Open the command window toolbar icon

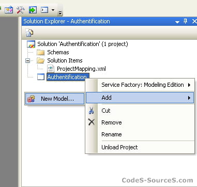tap(44, 10)
